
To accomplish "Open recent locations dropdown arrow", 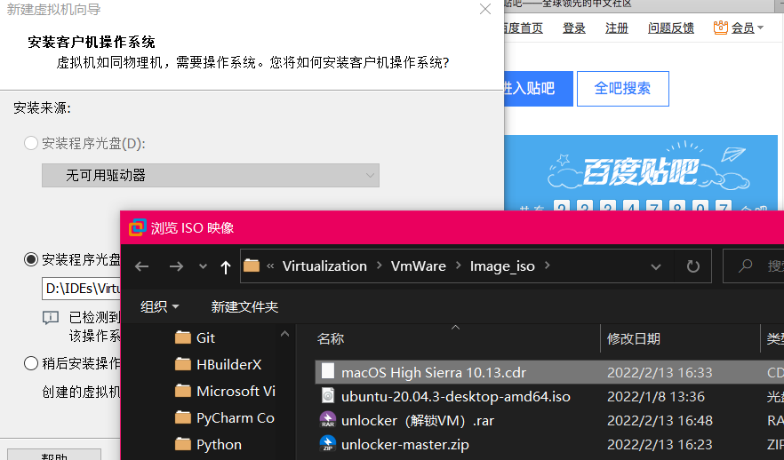I will pyautogui.click(x=203, y=266).
